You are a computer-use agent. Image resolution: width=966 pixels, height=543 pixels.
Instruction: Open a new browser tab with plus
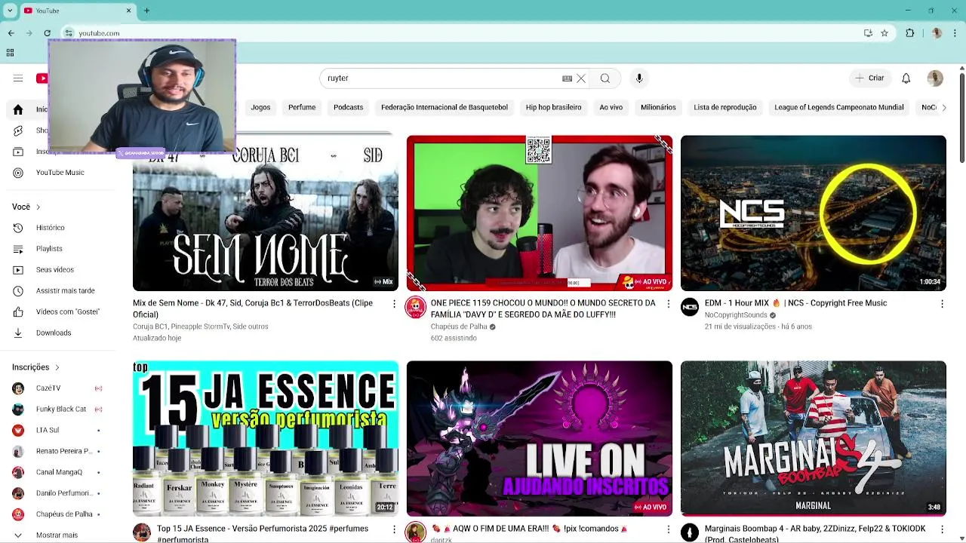click(146, 11)
